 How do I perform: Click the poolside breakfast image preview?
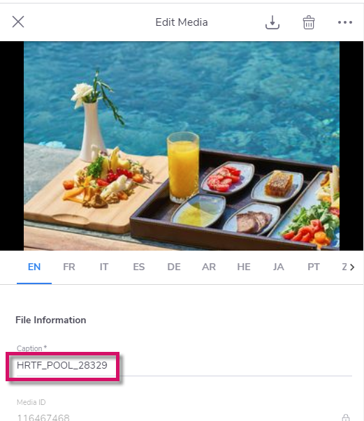[182, 146]
